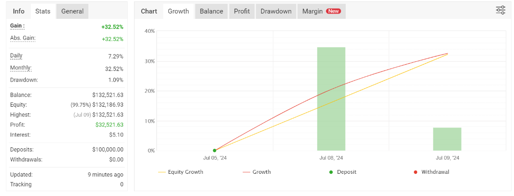Switch to the Info tab

[x=19, y=11]
